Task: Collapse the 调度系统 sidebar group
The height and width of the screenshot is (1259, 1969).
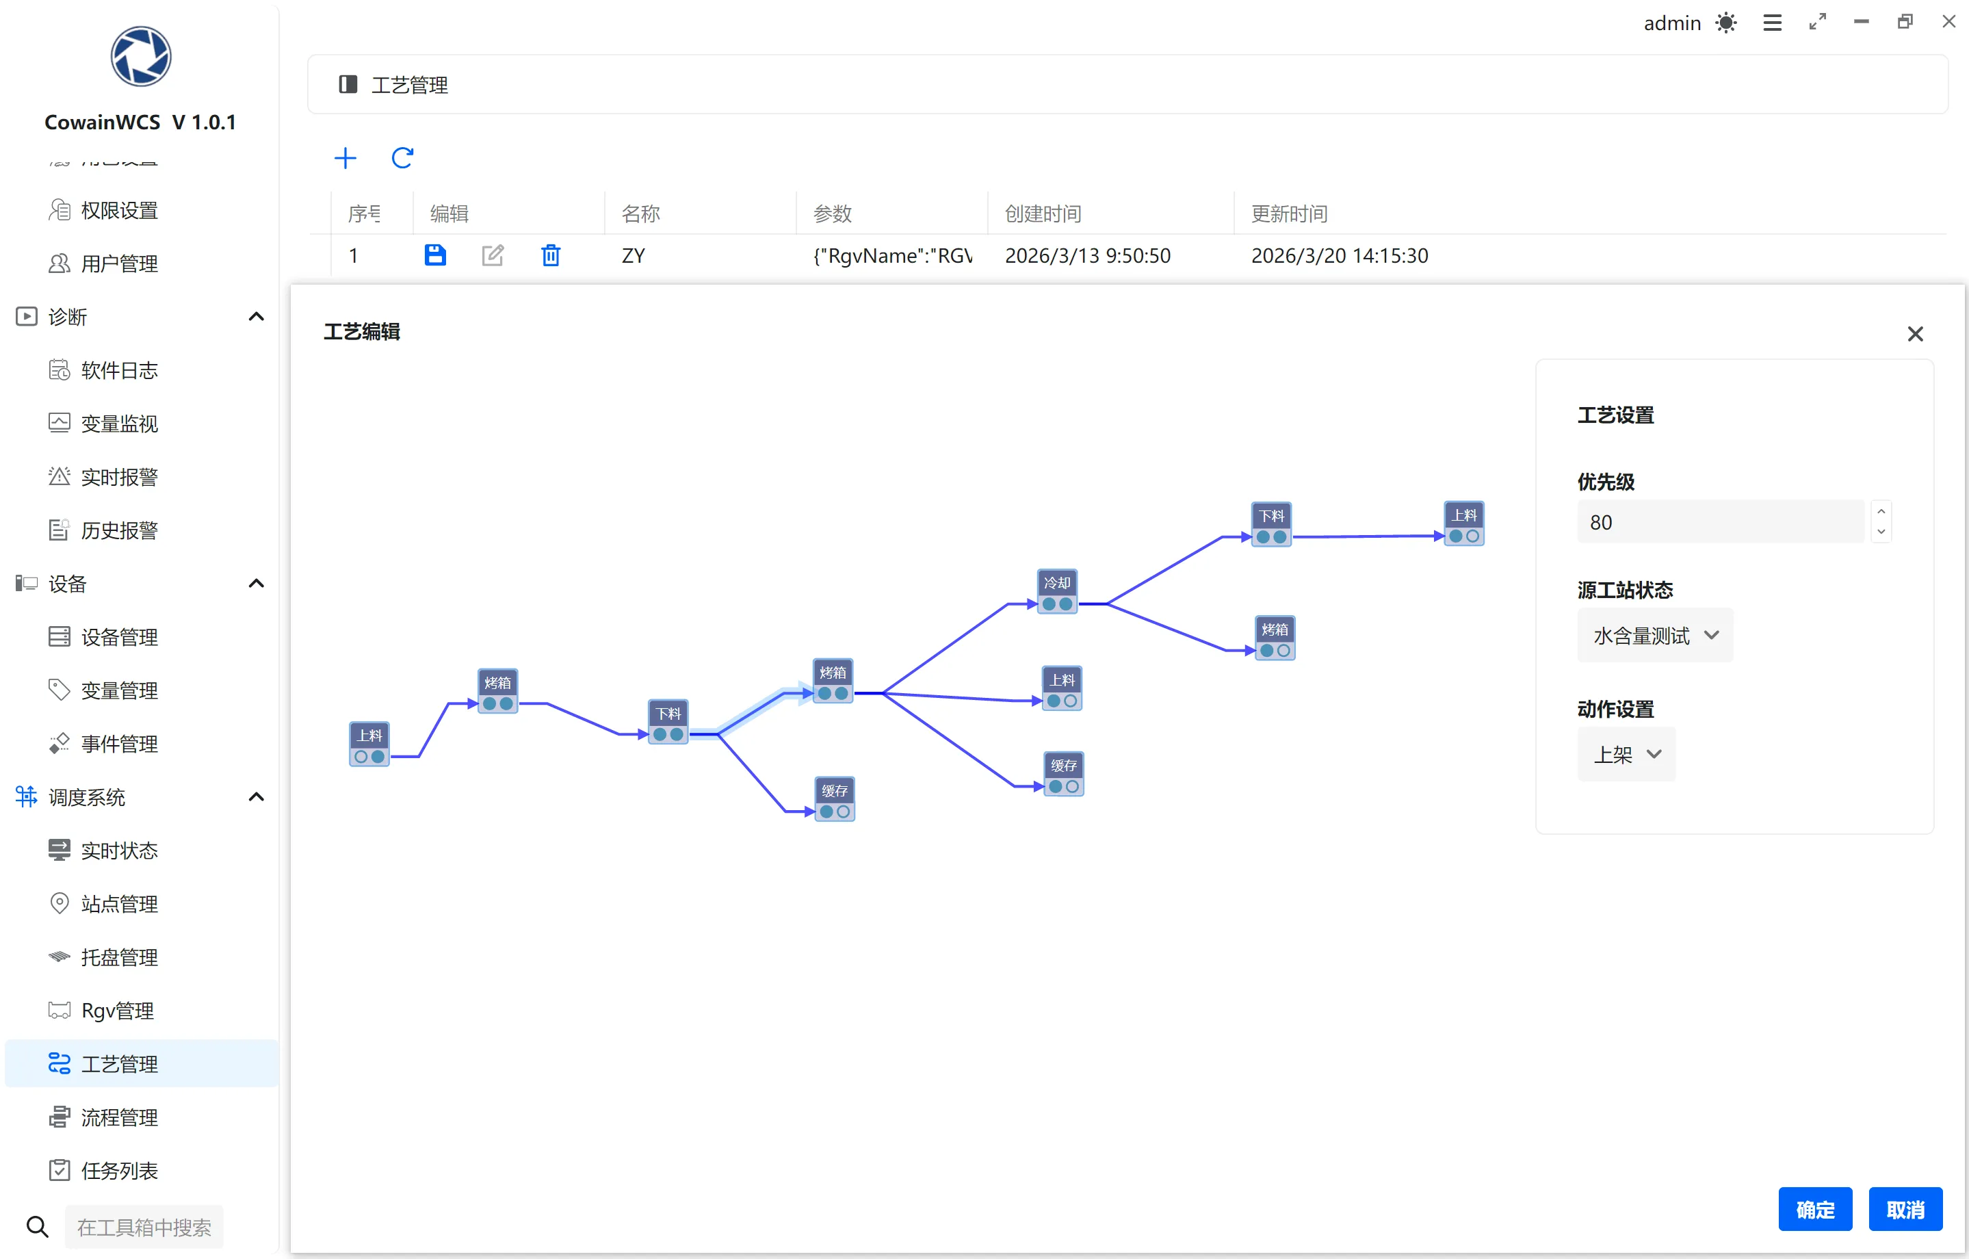Action: tap(256, 797)
